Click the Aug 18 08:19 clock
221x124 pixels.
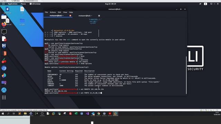coord(110,4)
